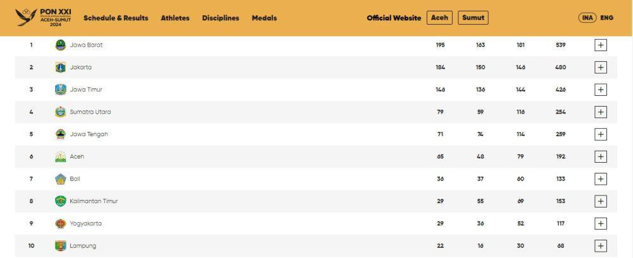Open the Medals menu item
Image resolution: width=633 pixels, height=258 pixels.
[265, 18]
